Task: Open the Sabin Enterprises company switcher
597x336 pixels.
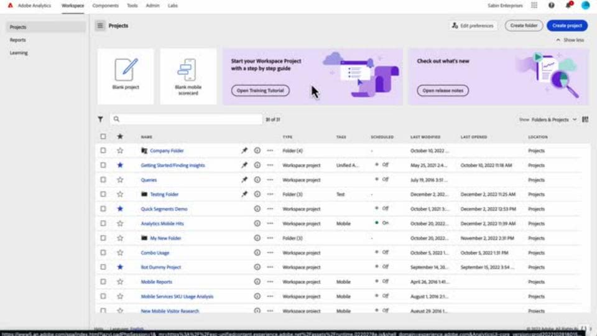Action: pyautogui.click(x=505, y=6)
